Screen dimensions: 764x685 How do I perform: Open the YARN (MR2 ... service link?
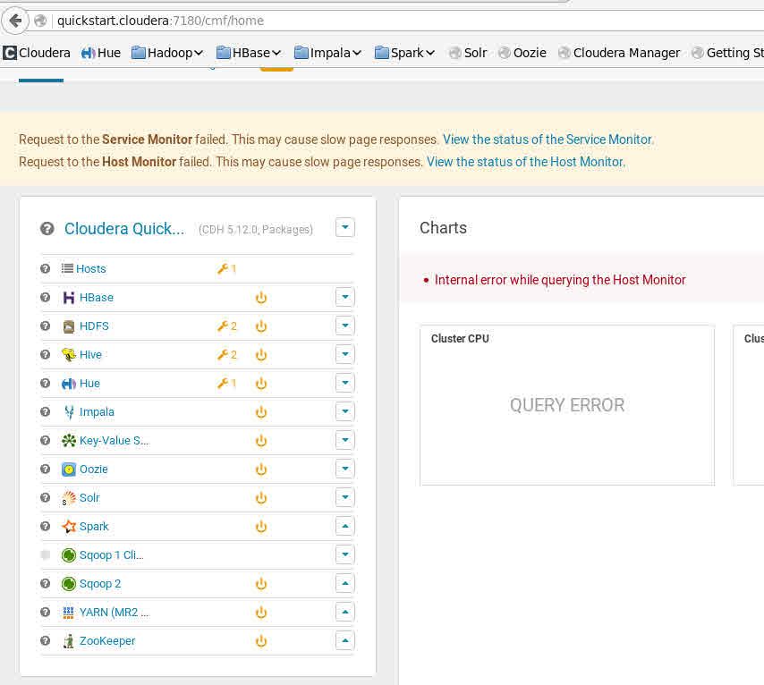[114, 613]
